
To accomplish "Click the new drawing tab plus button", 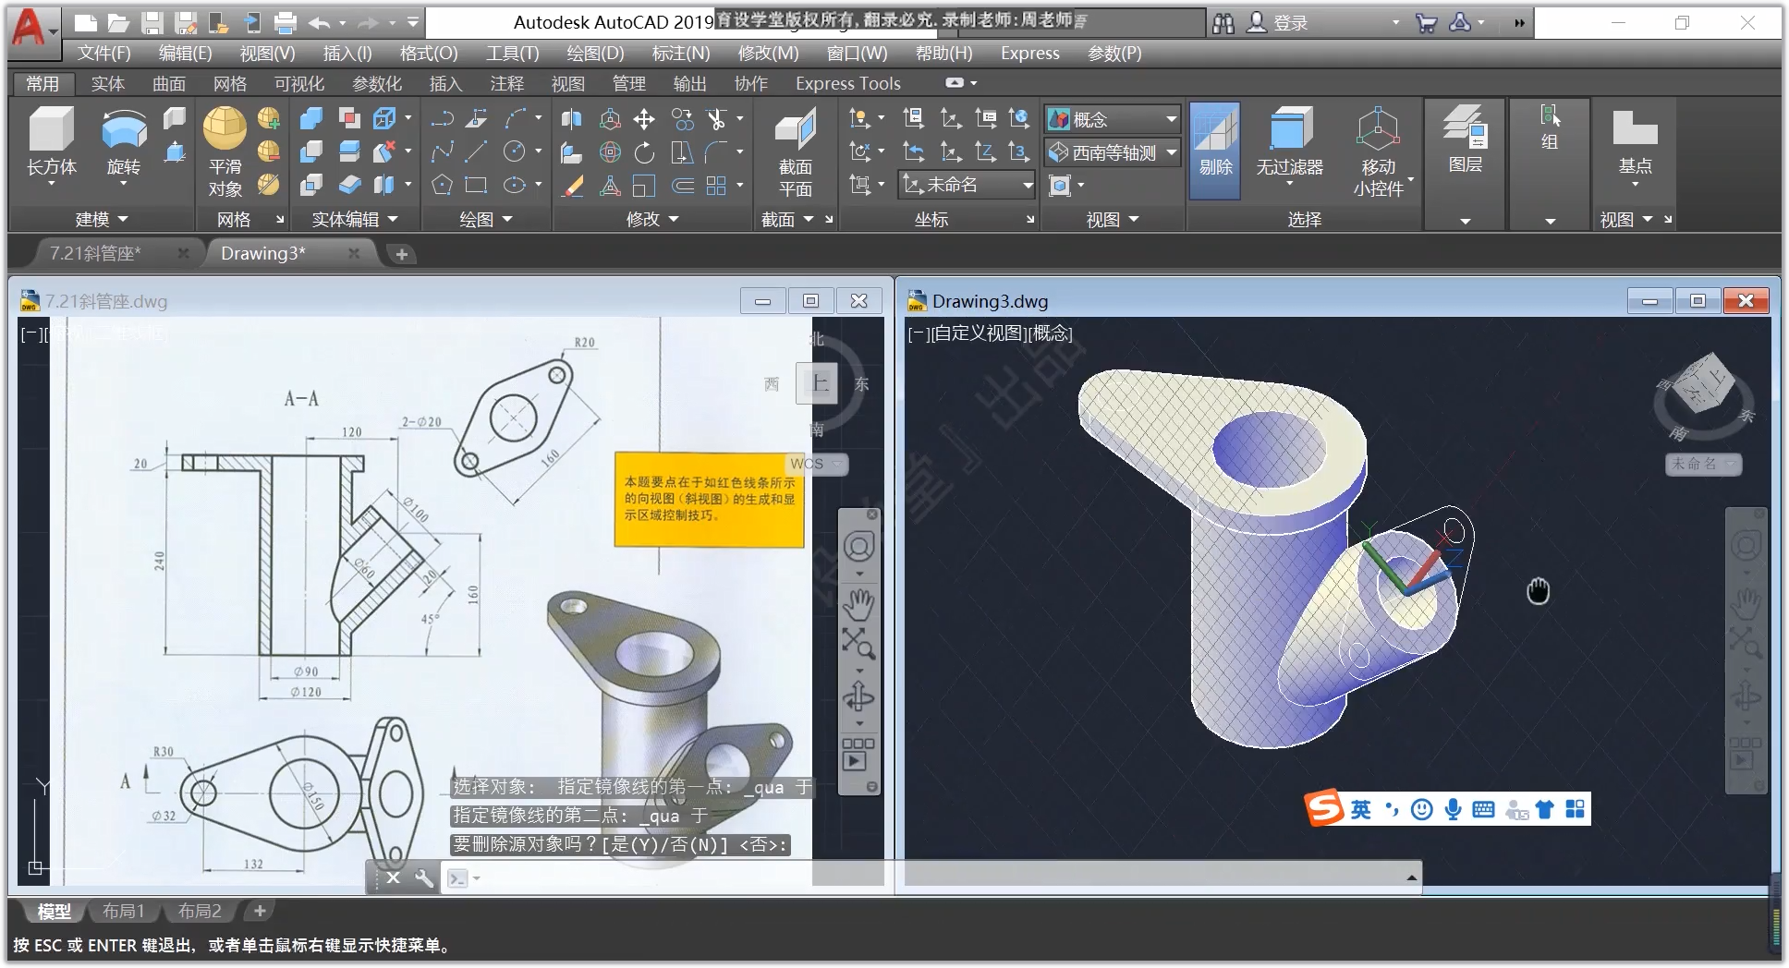I will [402, 254].
